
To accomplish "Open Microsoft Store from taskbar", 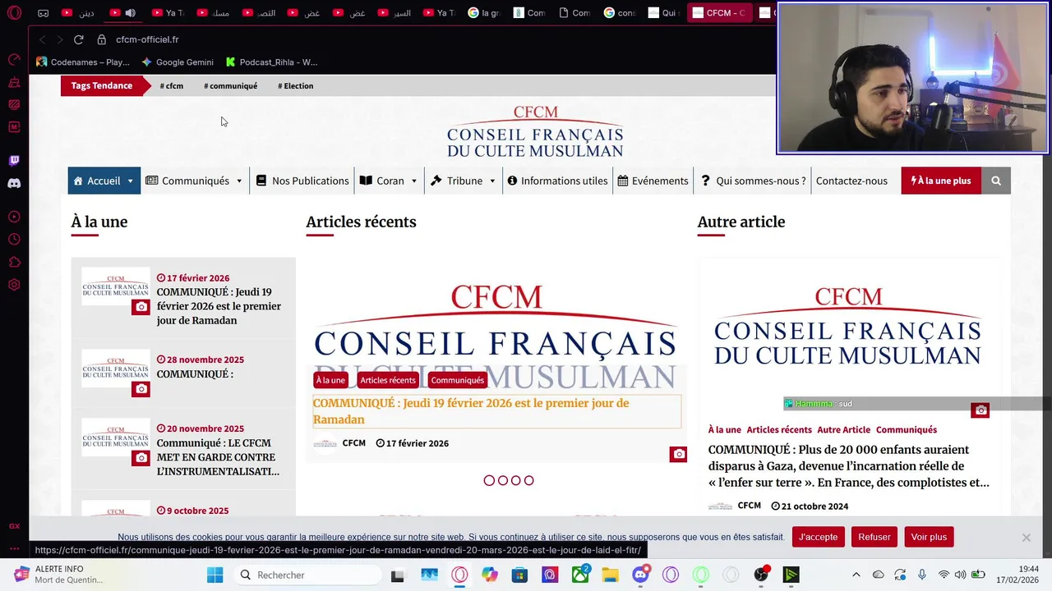I will pyautogui.click(x=519, y=575).
